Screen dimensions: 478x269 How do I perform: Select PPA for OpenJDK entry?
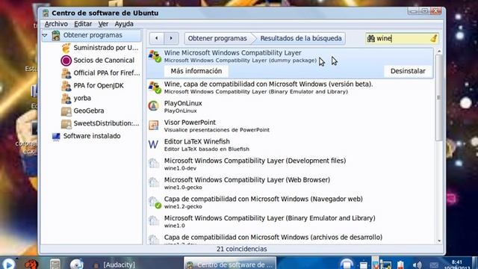pyautogui.click(x=99, y=86)
